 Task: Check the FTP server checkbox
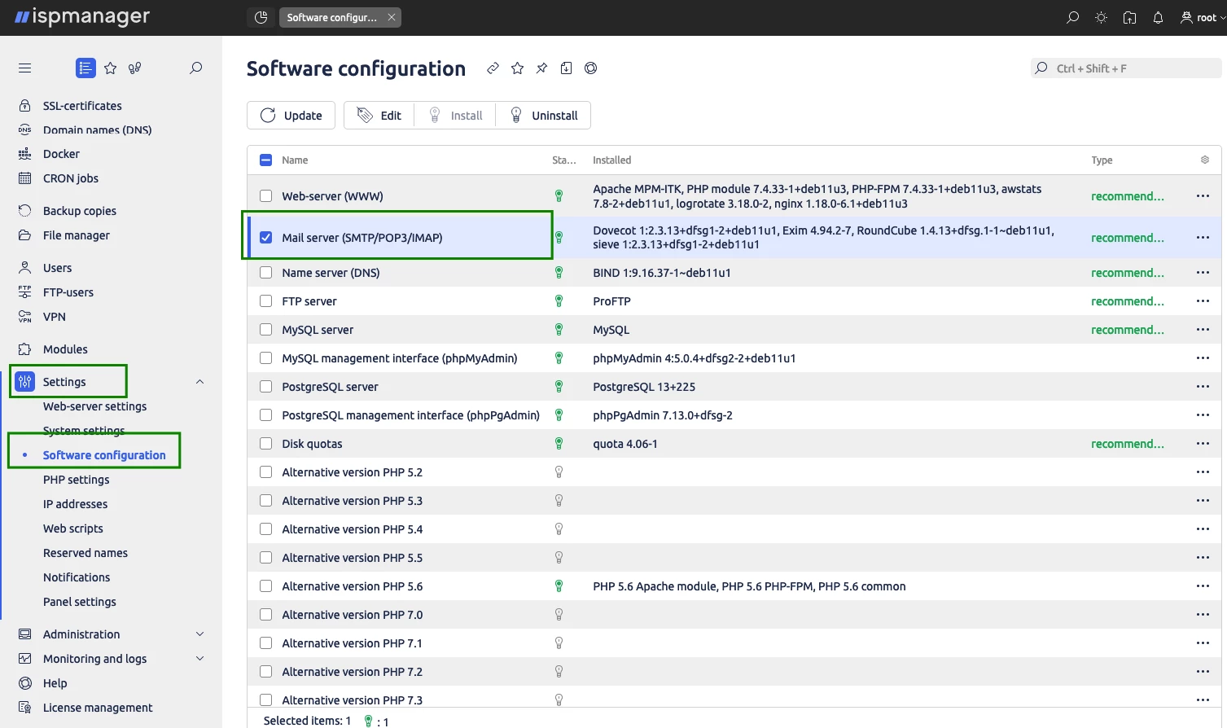click(x=265, y=301)
